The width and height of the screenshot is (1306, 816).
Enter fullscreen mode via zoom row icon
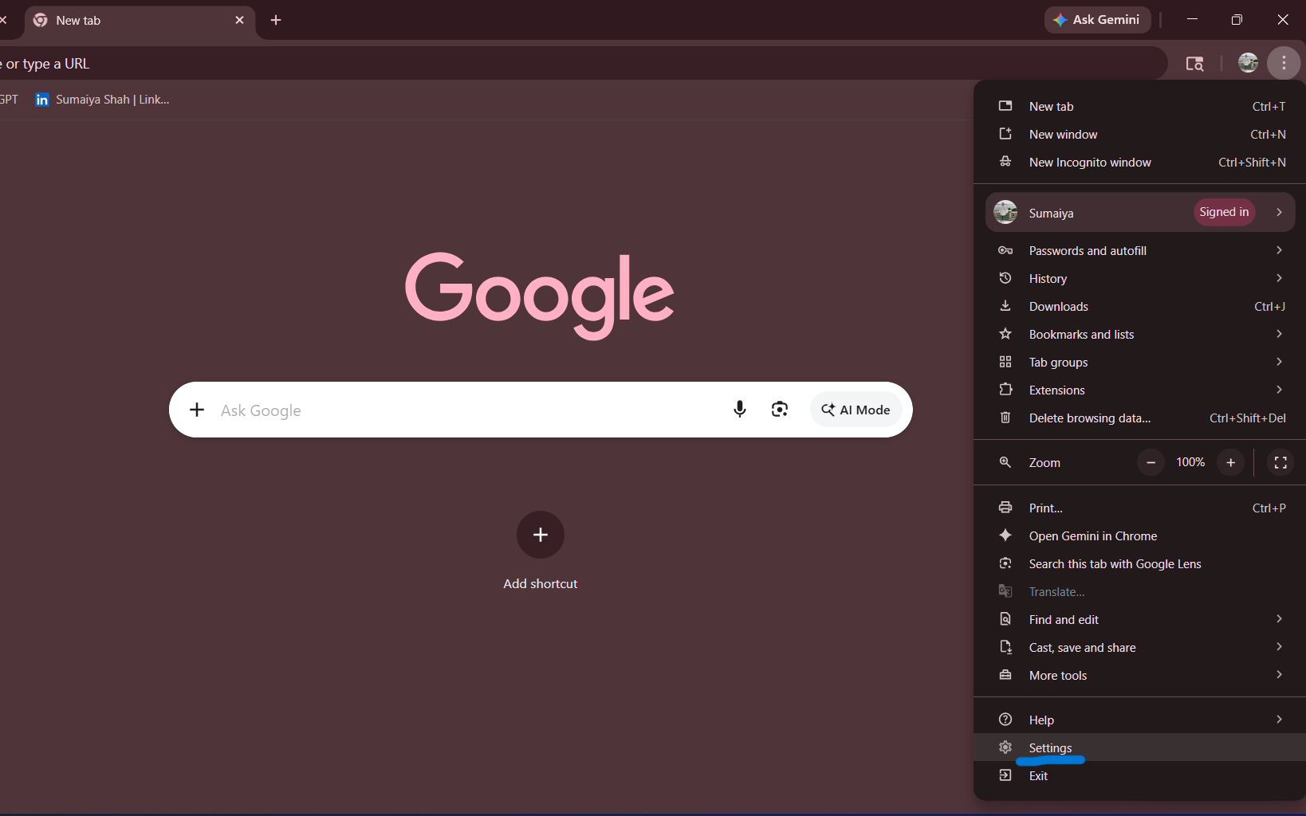click(1280, 462)
